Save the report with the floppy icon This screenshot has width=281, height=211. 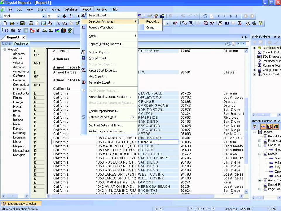click(23, 23)
